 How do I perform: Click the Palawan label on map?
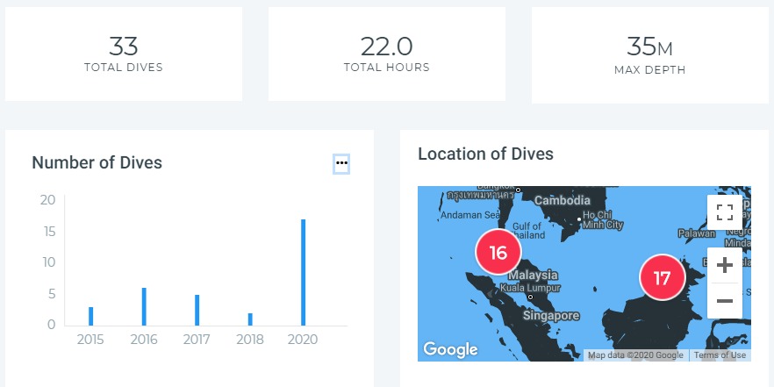coord(697,233)
